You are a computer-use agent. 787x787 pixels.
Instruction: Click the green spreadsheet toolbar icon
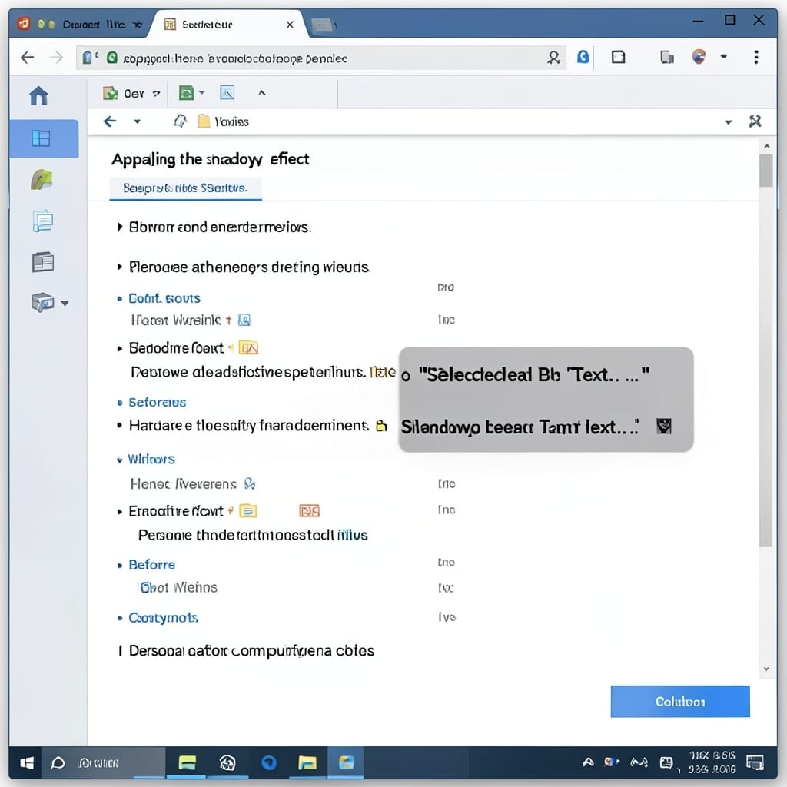coord(187,93)
